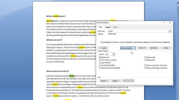Close the Find and Replace dialog with X
This screenshot has height=100, width=179.
coord(170,23)
